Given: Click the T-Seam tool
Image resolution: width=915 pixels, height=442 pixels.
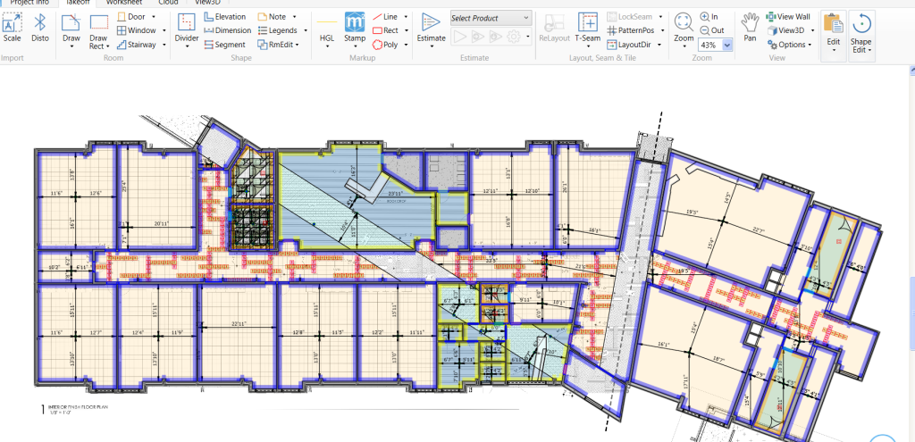Looking at the screenshot, I should point(587,27).
